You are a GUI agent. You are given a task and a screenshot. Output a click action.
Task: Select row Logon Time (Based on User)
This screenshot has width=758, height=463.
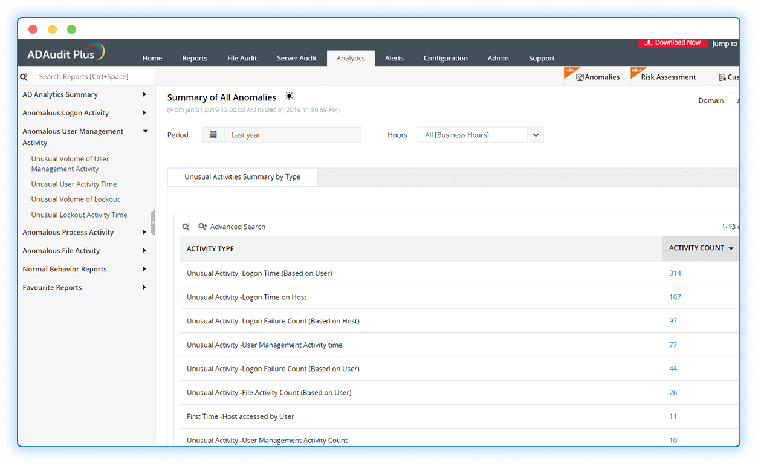(459, 273)
